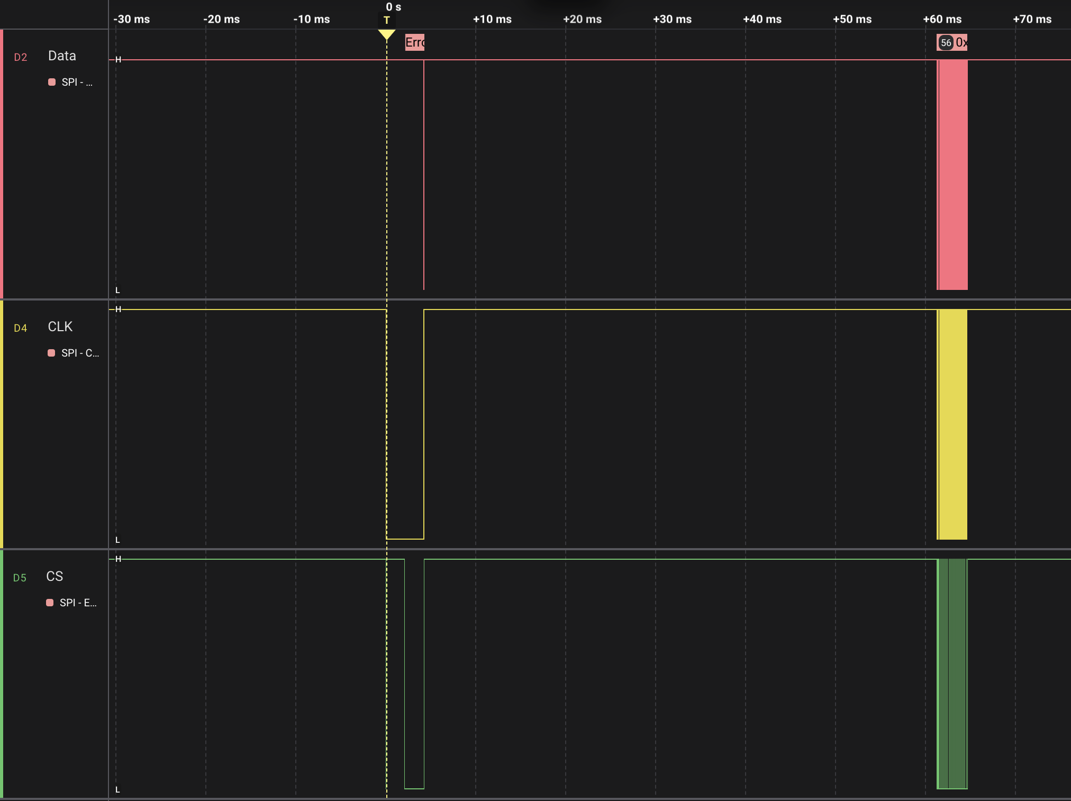This screenshot has height=801, width=1071.
Task: Click the +60 ms label on the timeline ruler
Action: pos(941,19)
